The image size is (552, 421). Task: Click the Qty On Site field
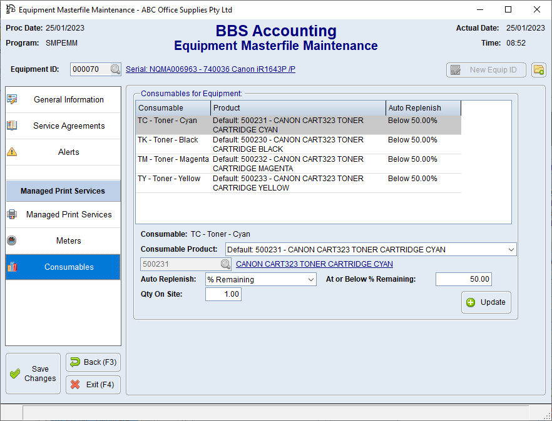223,294
